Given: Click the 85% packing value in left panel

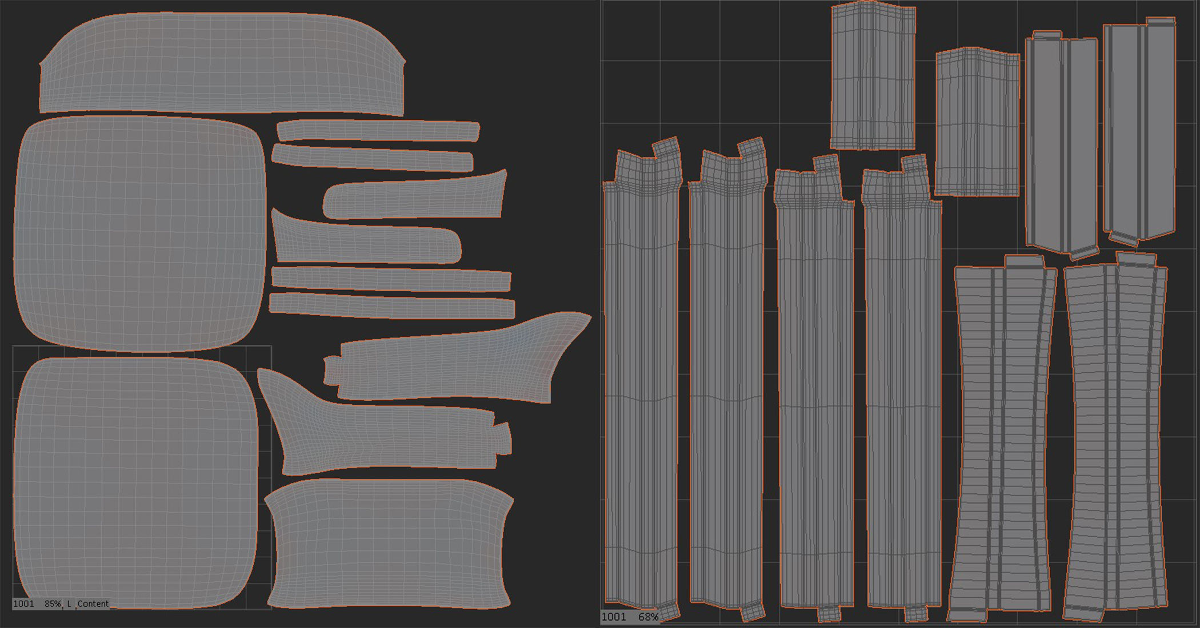Looking at the screenshot, I should click(53, 603).
